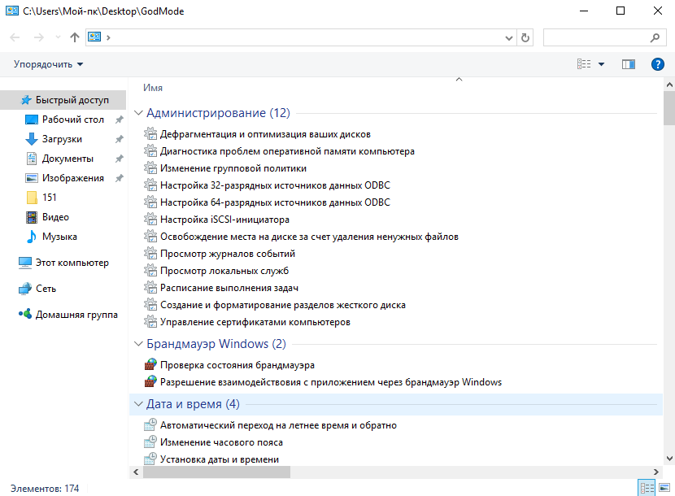Select Настройка 32-разрядных источников данных ODBC
The width and height of the screenshot is (675, 496).
tap(275, 185)
